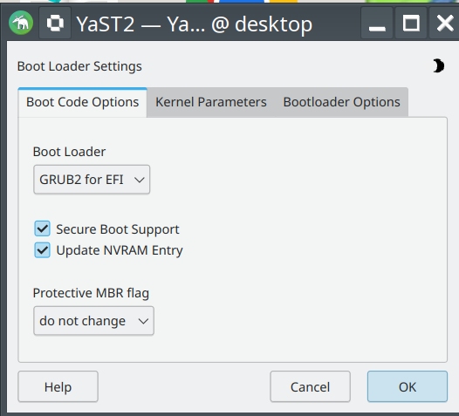Toggle the pin on all desktops icon
Viewport: 459px width, 416px height.
(x=55, y=23)
